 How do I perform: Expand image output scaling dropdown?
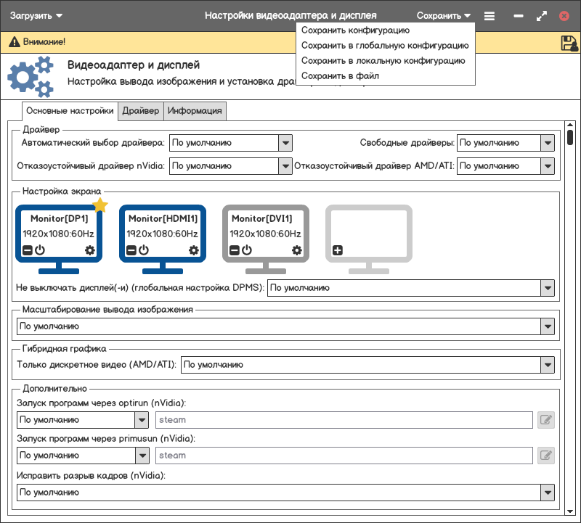(x=548, y=326)
